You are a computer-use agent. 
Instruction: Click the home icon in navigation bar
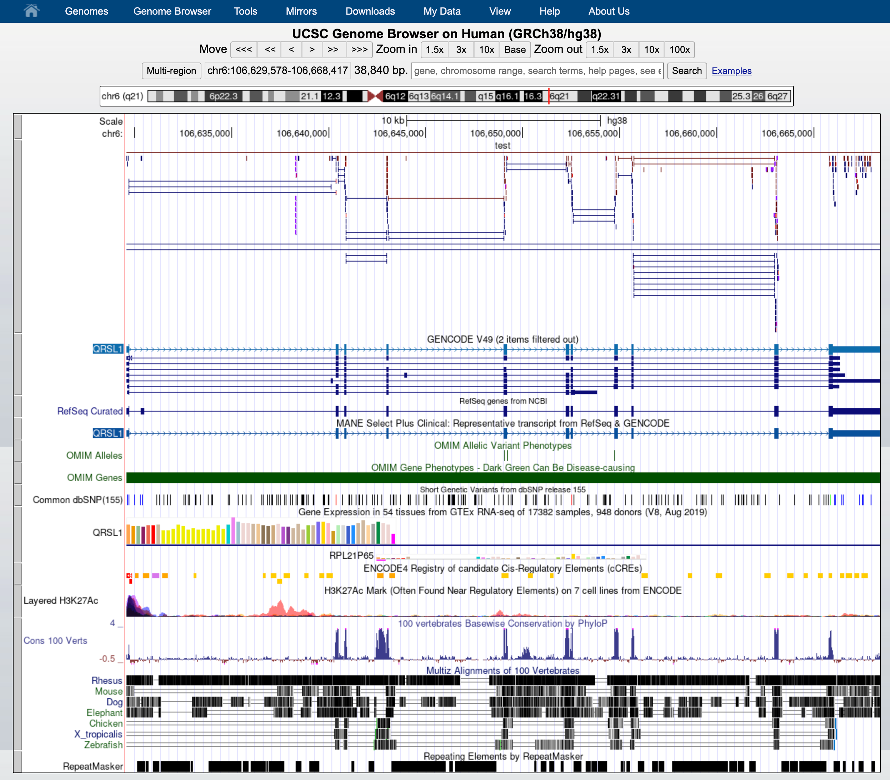[31, 11]
